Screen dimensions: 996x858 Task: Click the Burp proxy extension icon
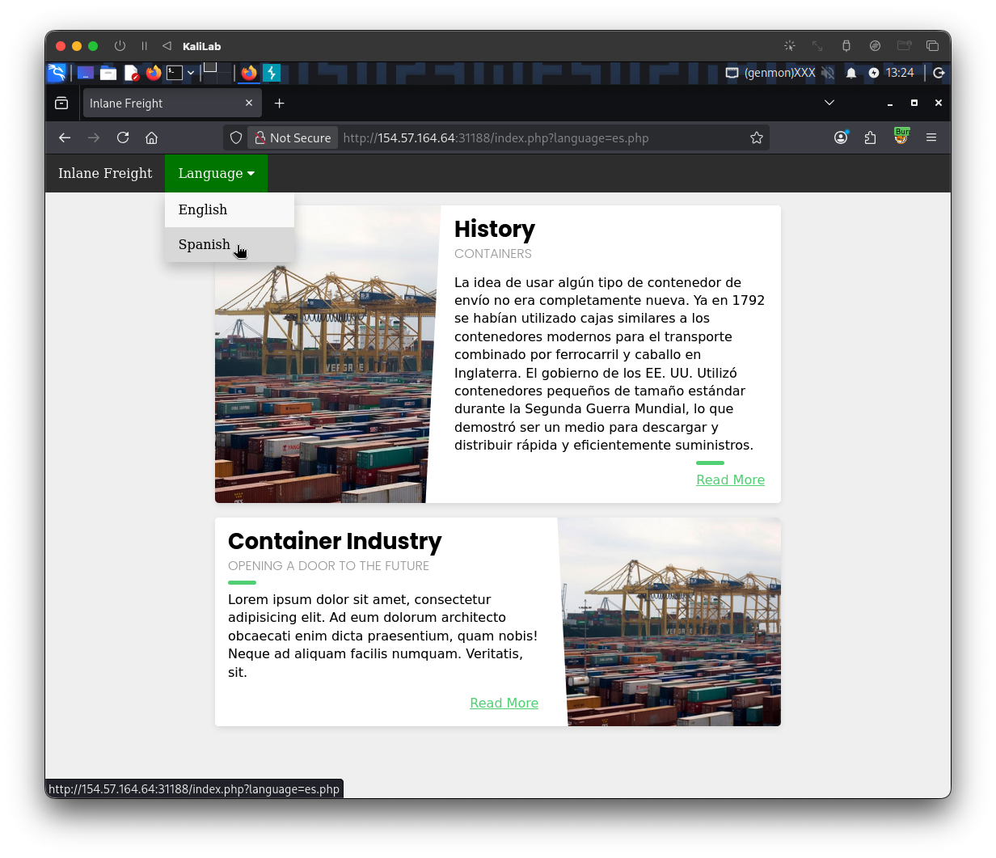coord(901,137)
